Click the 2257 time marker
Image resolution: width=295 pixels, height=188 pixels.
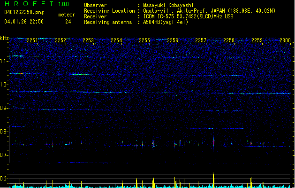tap(201, 40)
